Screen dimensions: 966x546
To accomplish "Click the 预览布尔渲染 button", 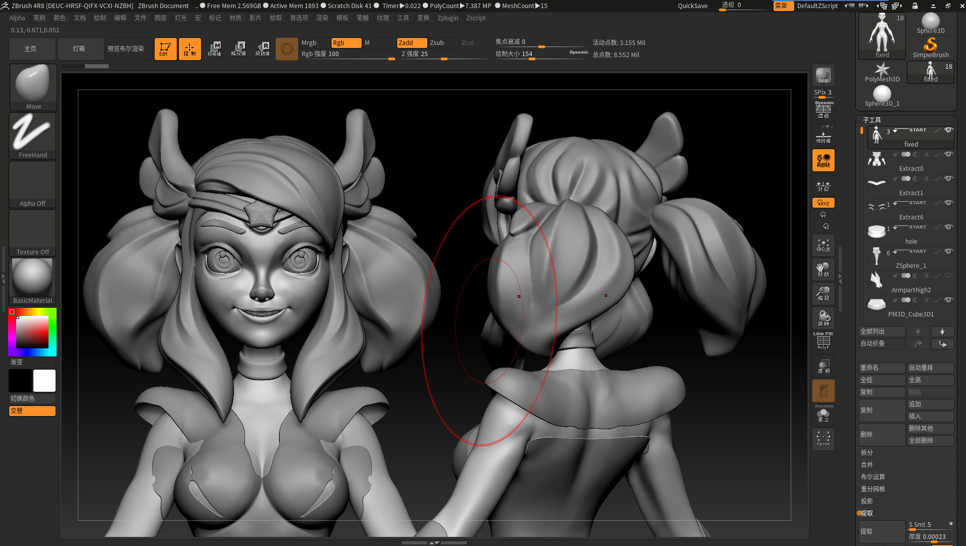I will (126, 49).
